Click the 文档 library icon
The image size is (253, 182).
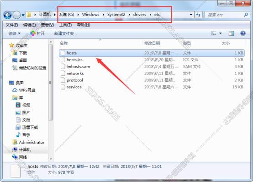(18, 120)
